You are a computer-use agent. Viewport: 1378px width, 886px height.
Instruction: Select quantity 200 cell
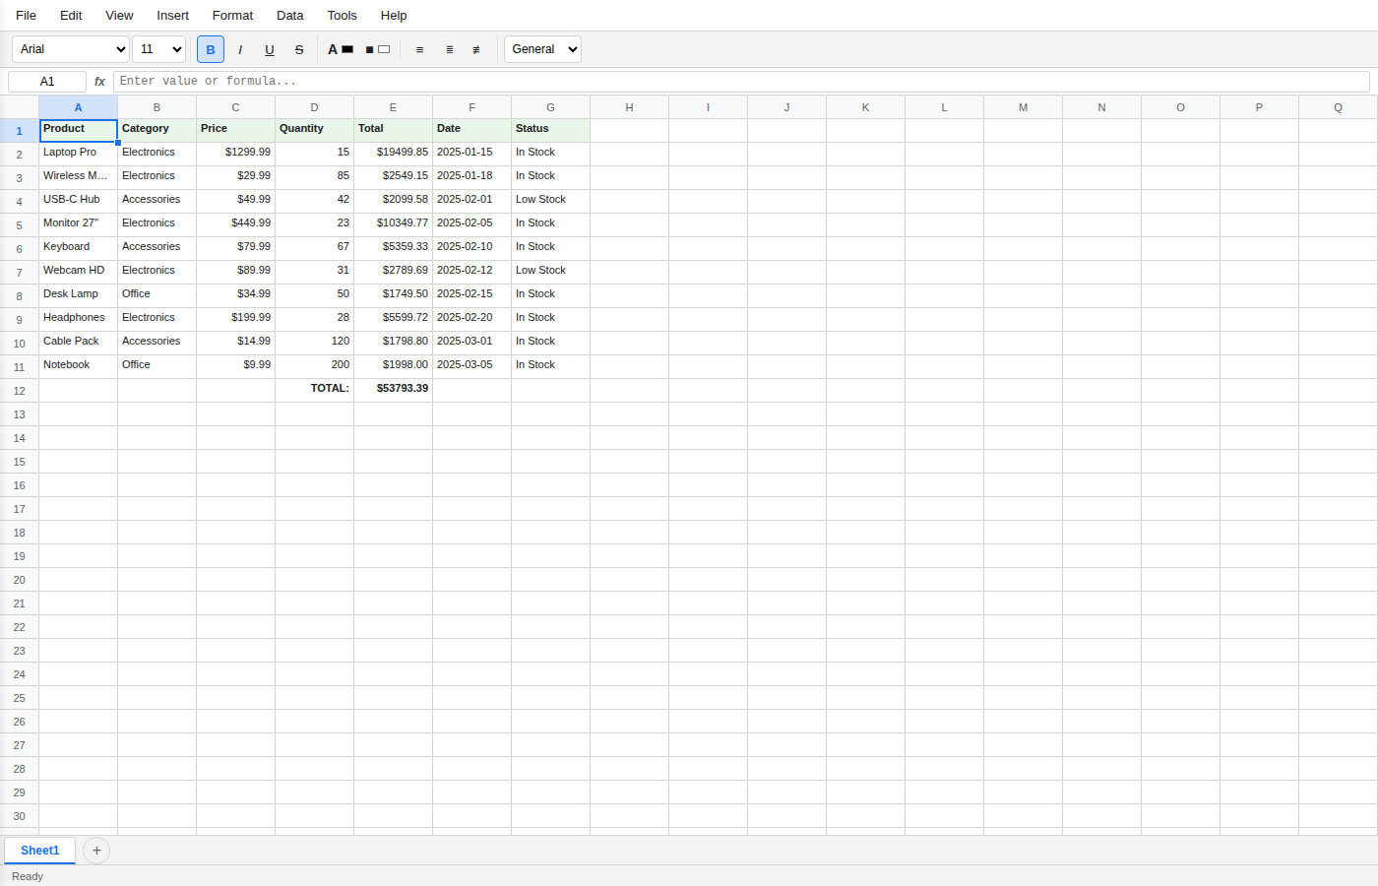click(x=315, y=367)
